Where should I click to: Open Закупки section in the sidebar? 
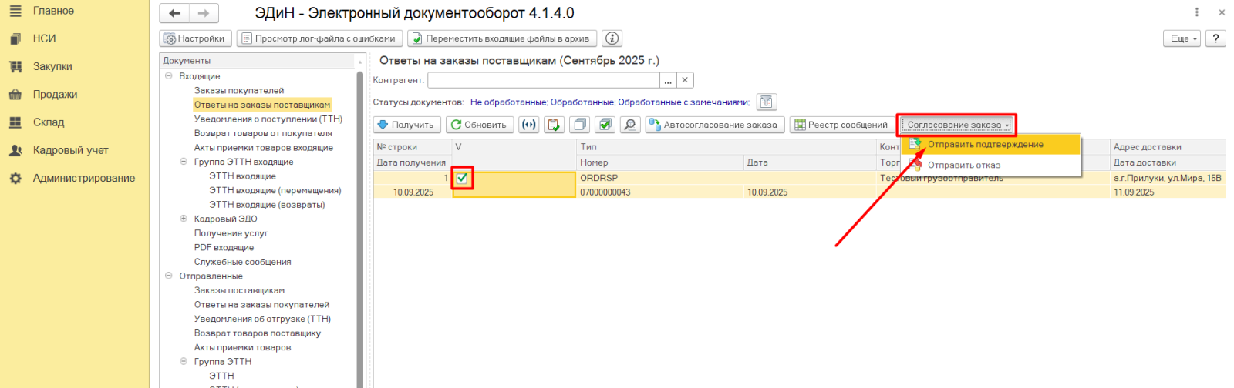pos(52,66)
